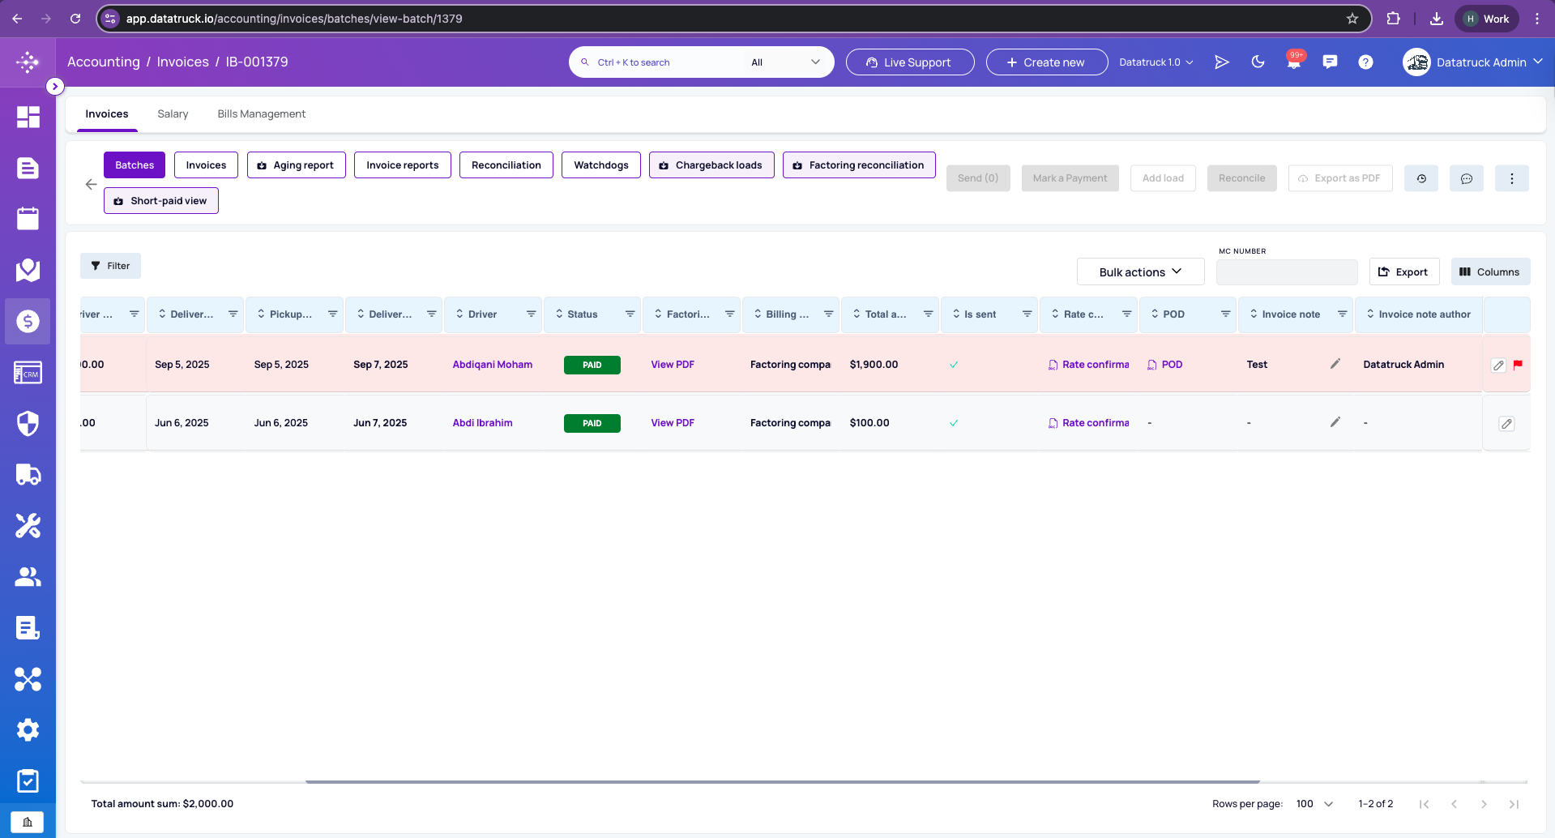Open the Chargeback loads view
This screenshot has height=838, width=1555.
pos(711,165)
